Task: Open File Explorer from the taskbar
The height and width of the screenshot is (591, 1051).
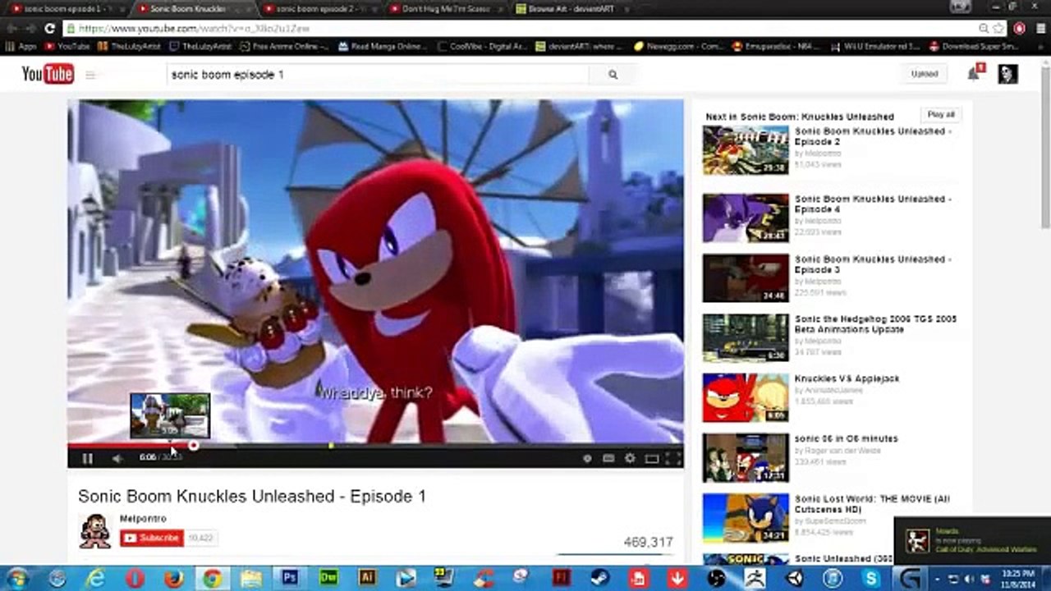Action: (x=250, y=578)
